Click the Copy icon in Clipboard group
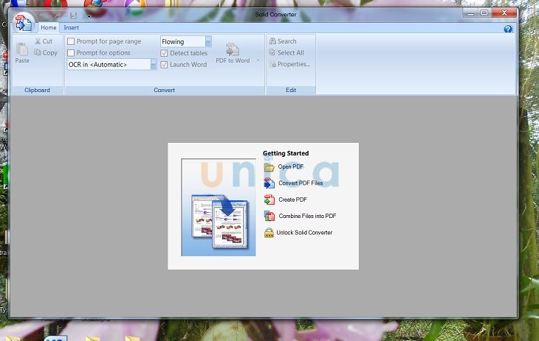The height and width of the screenshot is (341, 539). pos(38,52)
